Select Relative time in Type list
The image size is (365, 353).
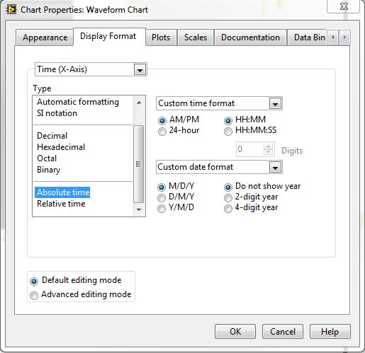pyautogui.click(x=61, y=204)
